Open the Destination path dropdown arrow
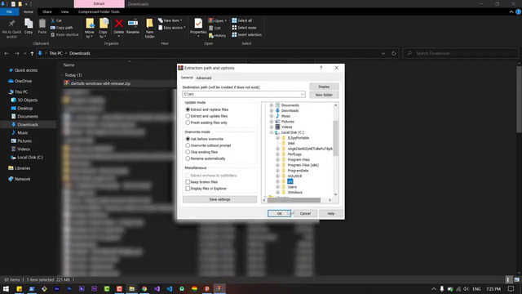The height and width of the screenshot is (294, 522). tap(302, 95)
